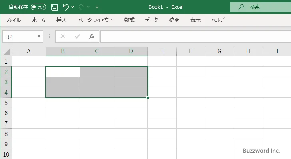This screenshot has height=159, width=291.
Task: Switch to the 表示 tab
Action: (195, 20)
